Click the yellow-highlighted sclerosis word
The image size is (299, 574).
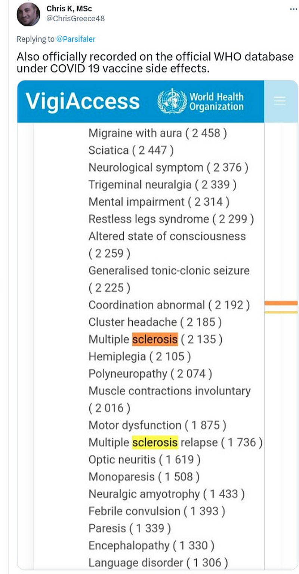click(x=155, y=442)
